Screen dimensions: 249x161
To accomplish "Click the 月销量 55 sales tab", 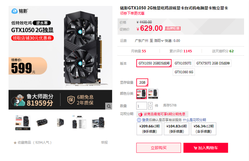I will tap(139, 51).
